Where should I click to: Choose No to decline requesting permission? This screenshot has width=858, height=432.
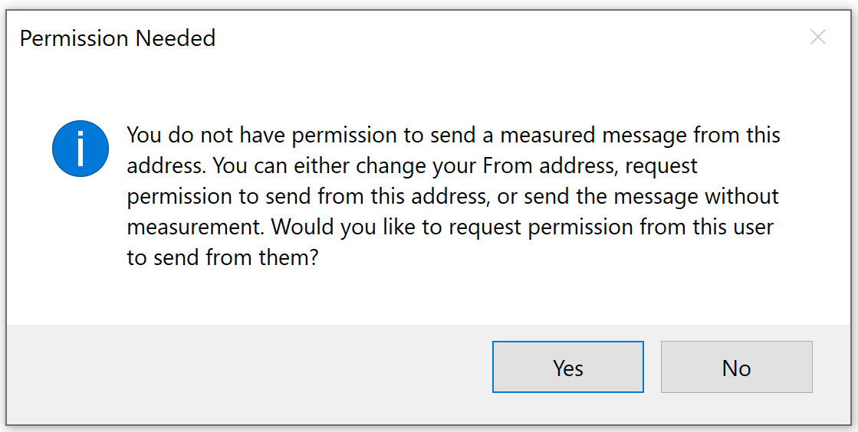point(736,368)
